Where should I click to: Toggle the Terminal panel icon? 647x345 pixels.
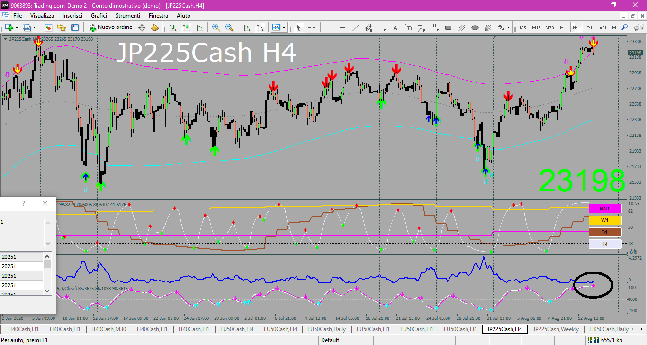click(x=75, y=27)
